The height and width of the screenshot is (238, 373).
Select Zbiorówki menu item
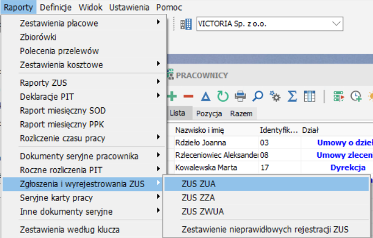point(84,37)
